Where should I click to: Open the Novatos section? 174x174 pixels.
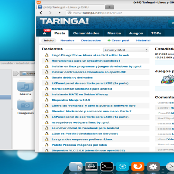pyautogui.click(x=67, y=40)
